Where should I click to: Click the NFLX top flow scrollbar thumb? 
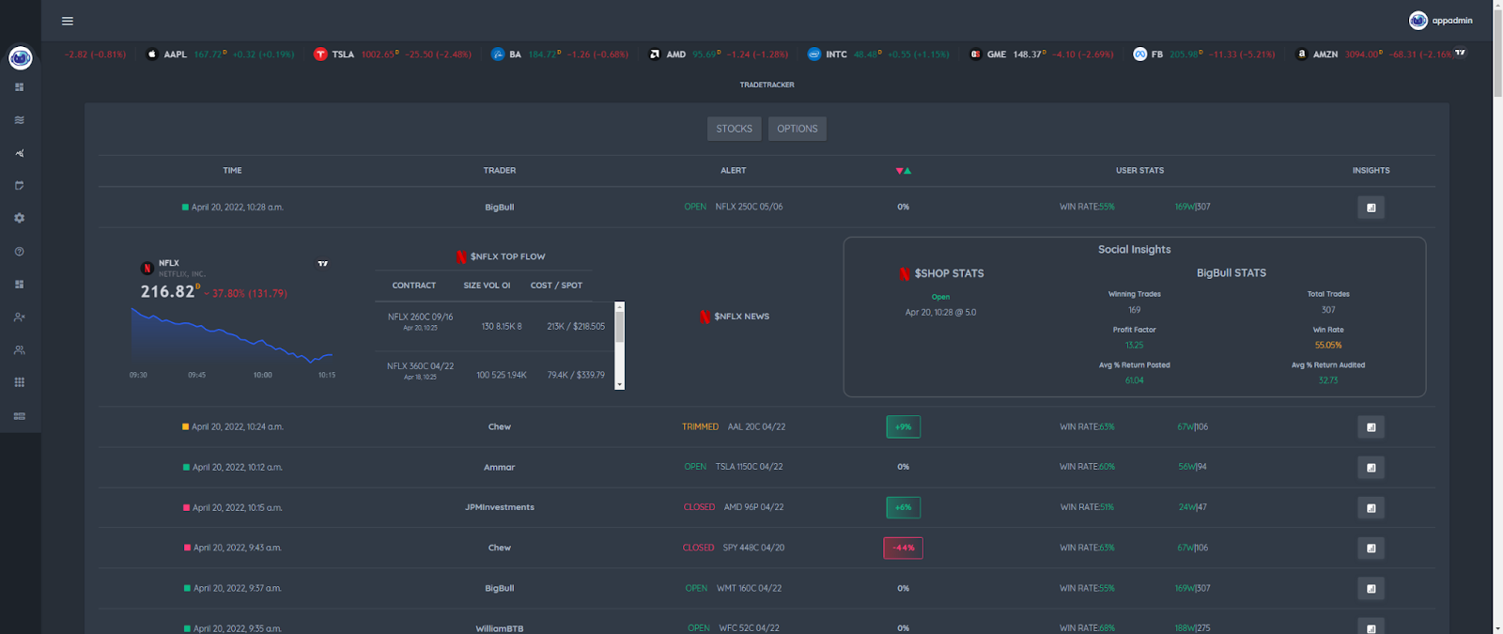pyautogui.click(x=619, y=327)
